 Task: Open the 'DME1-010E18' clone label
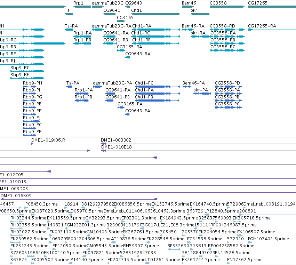(117, 147)
